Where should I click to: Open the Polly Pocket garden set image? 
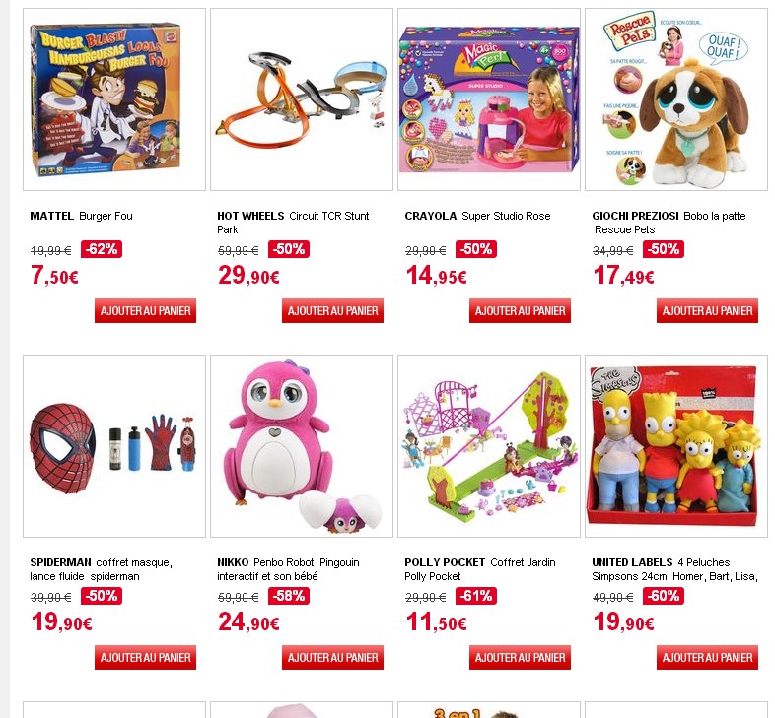(489, 446)
